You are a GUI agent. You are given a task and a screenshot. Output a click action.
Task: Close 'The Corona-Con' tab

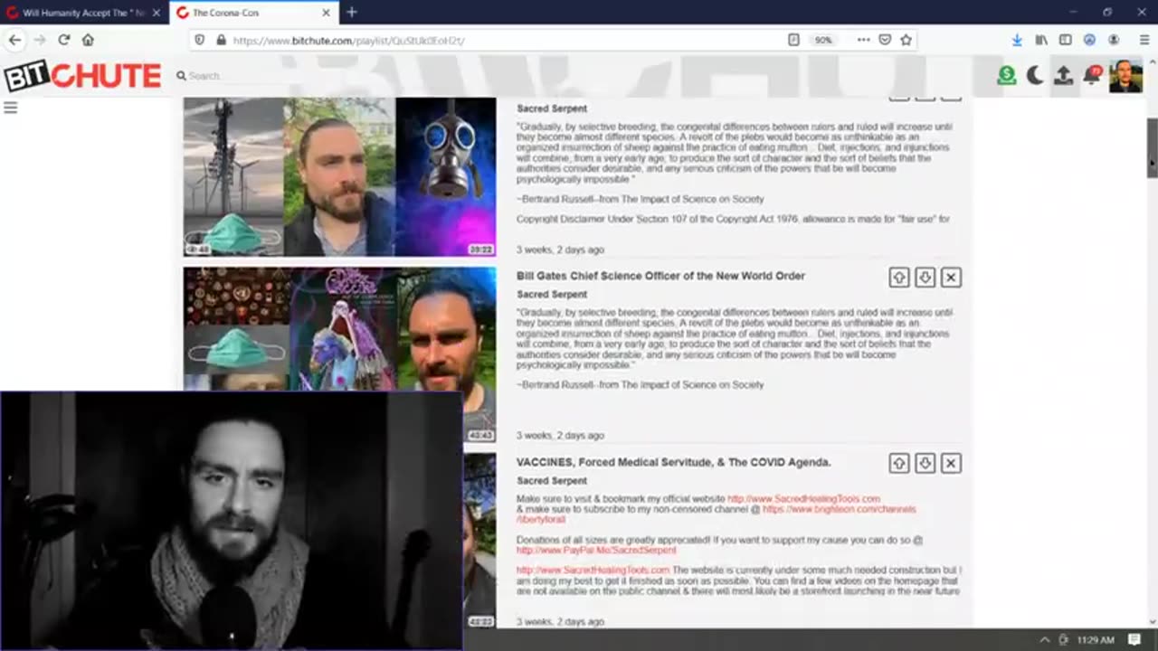click(x=326, y=13)
